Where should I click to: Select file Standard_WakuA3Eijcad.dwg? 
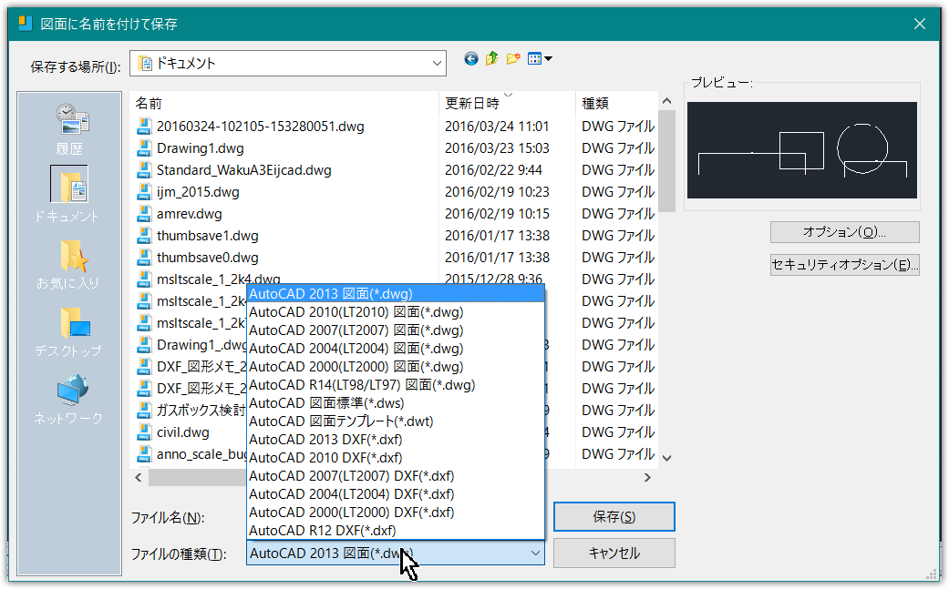coord(244,169)
